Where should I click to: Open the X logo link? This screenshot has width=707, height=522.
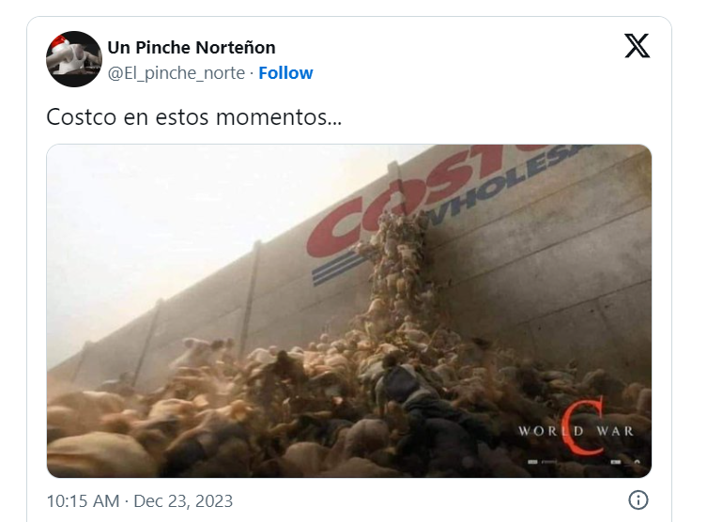click(x=638, y=45)
